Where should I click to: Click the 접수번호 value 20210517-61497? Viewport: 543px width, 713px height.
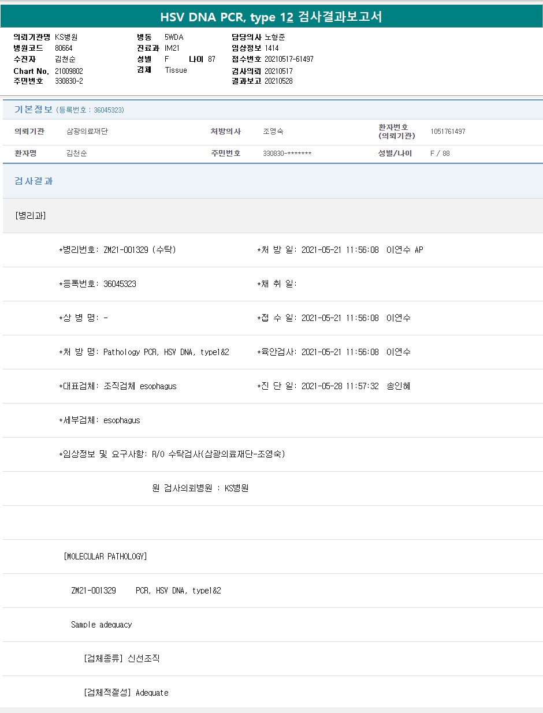(x=289, y=59)
